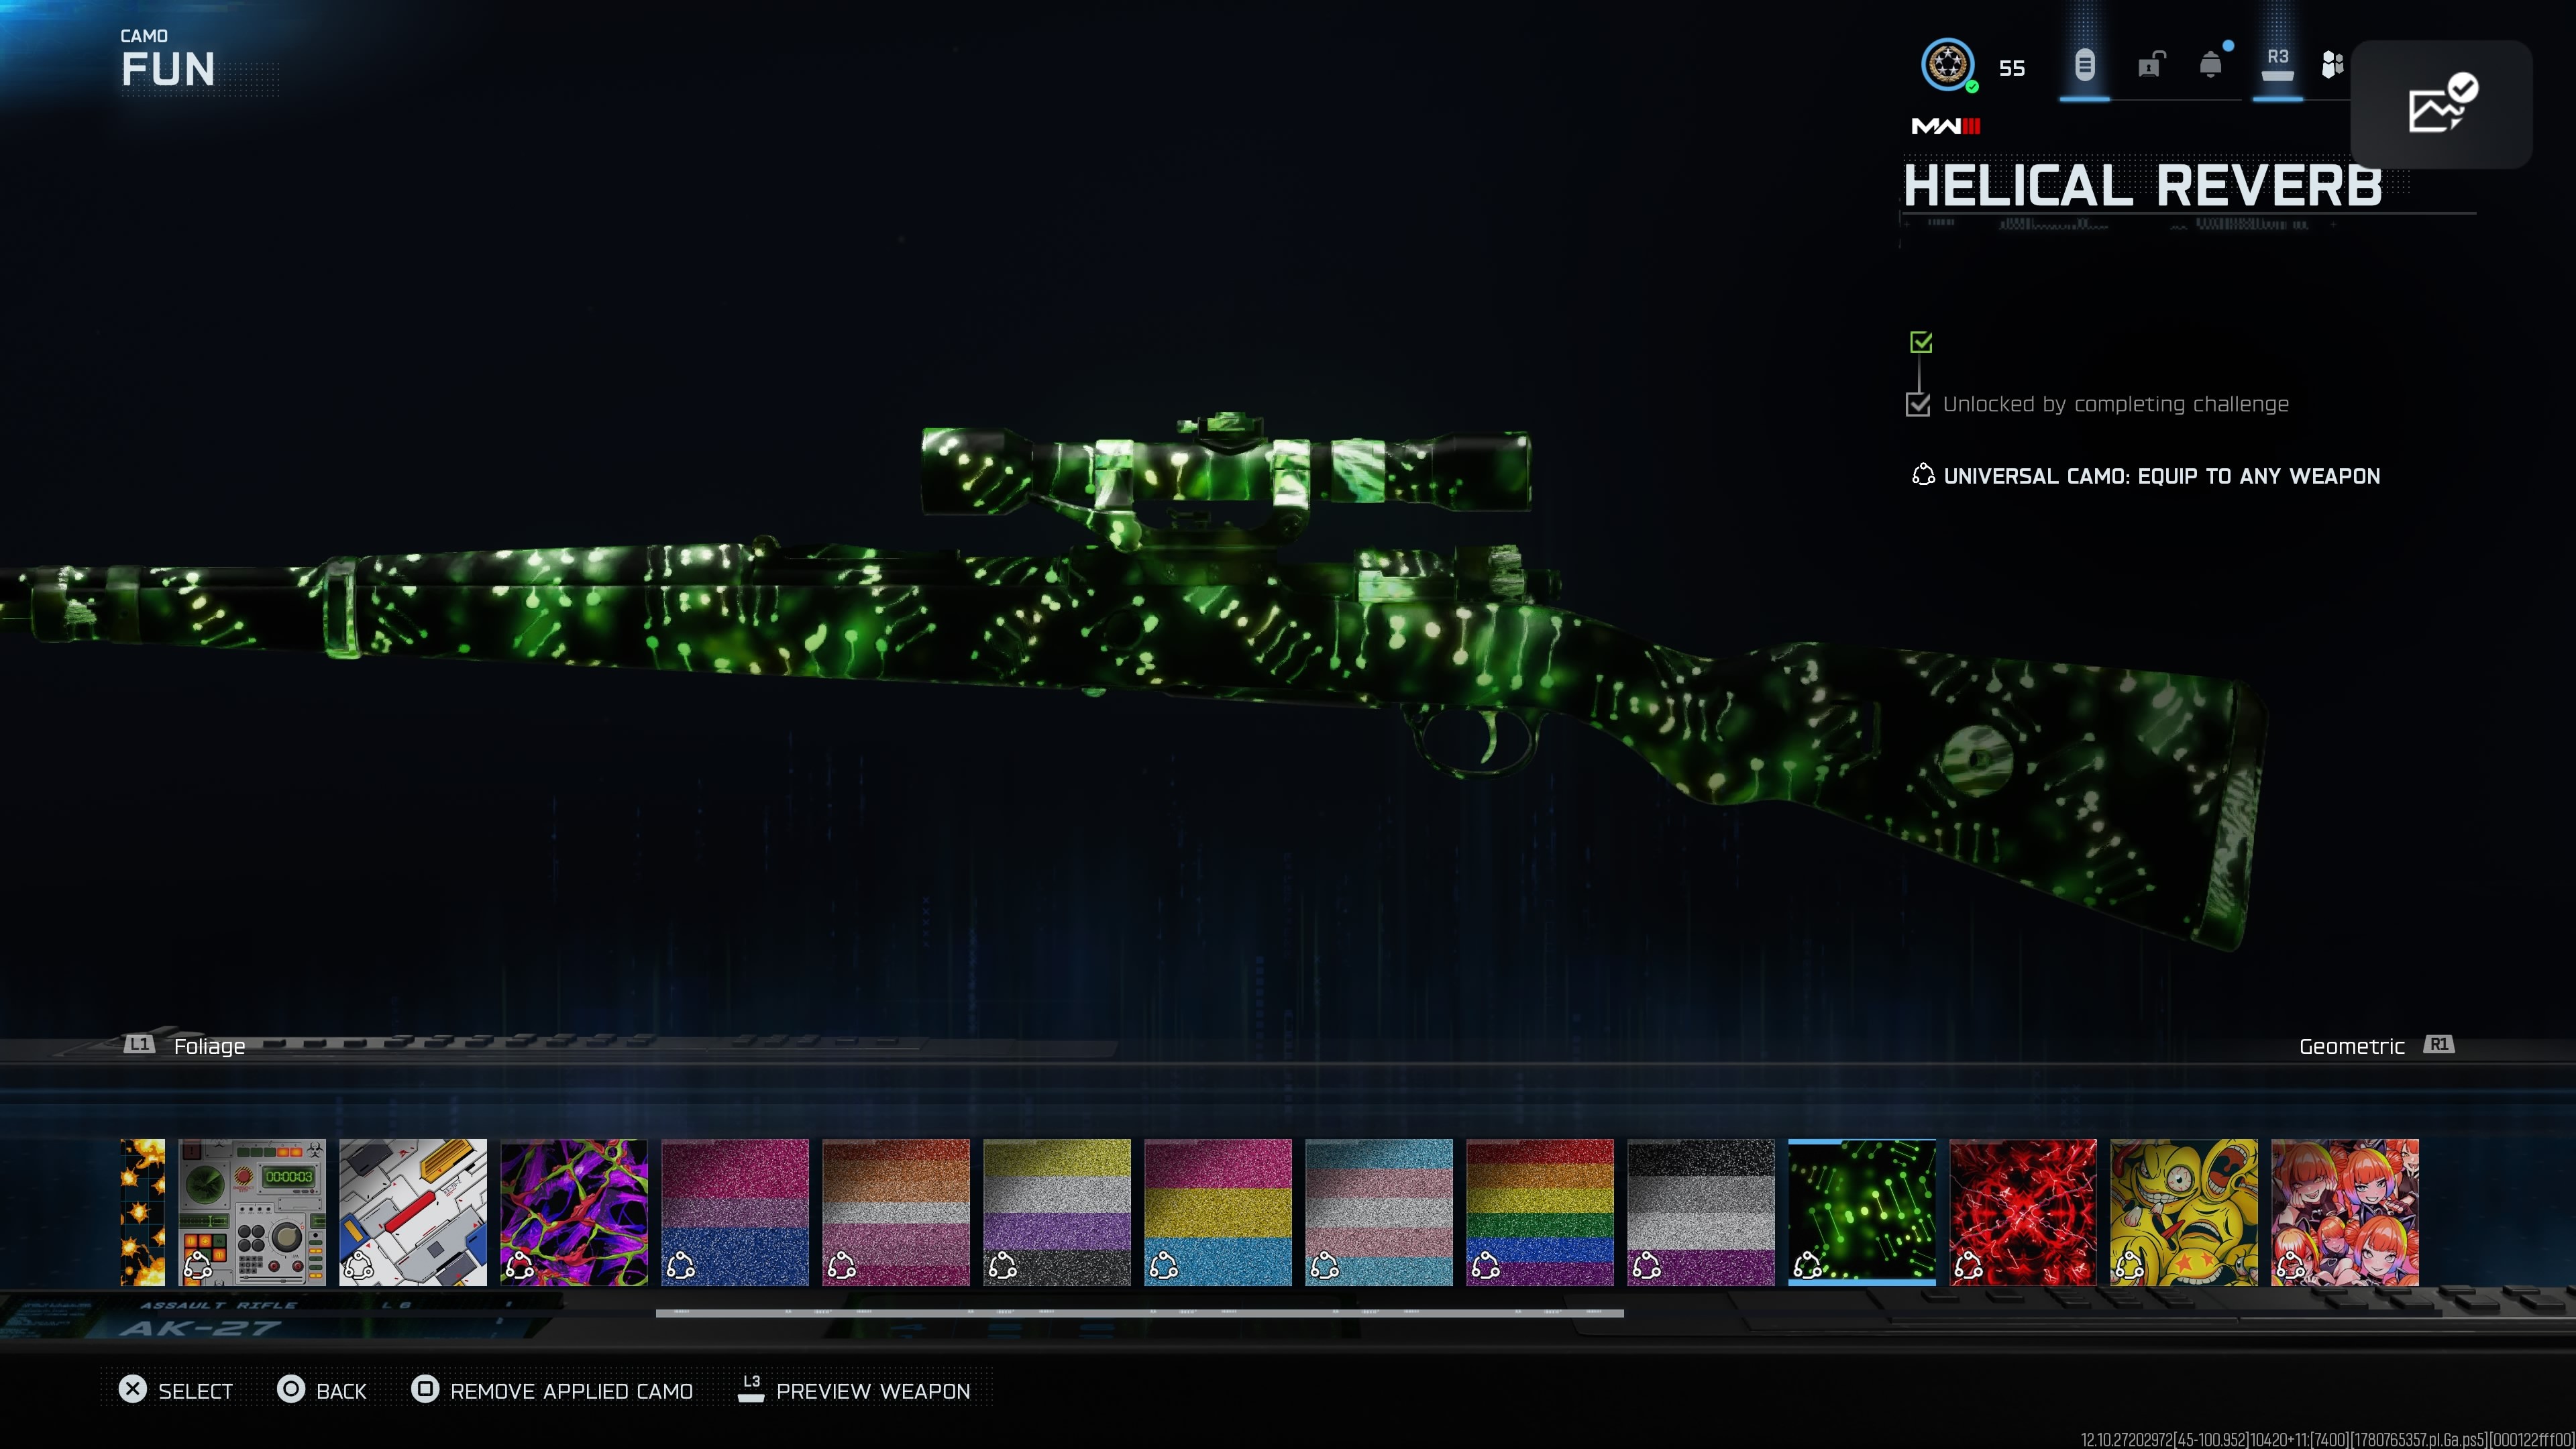Open the notifications bell icon
Image resolution: width=2576 pixels, height=1449 pixels.
(2211, 65)
